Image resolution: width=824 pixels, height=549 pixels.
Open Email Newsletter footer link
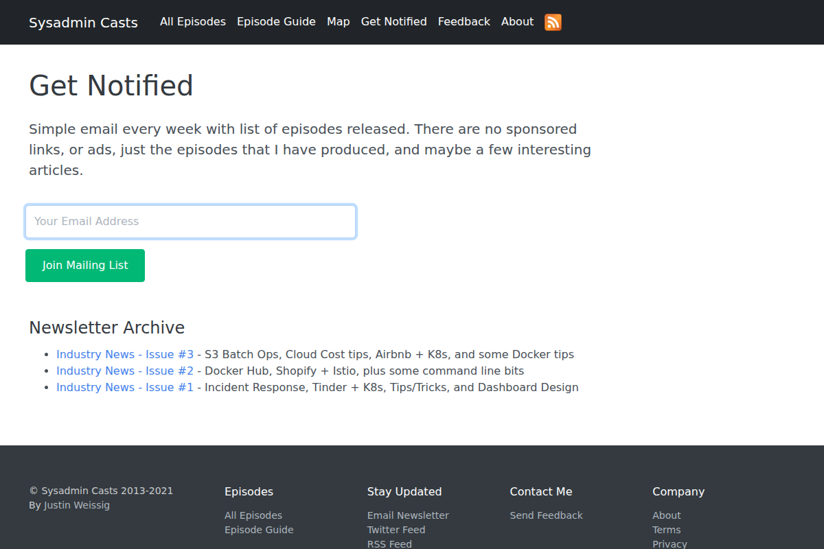pos(408,515)
